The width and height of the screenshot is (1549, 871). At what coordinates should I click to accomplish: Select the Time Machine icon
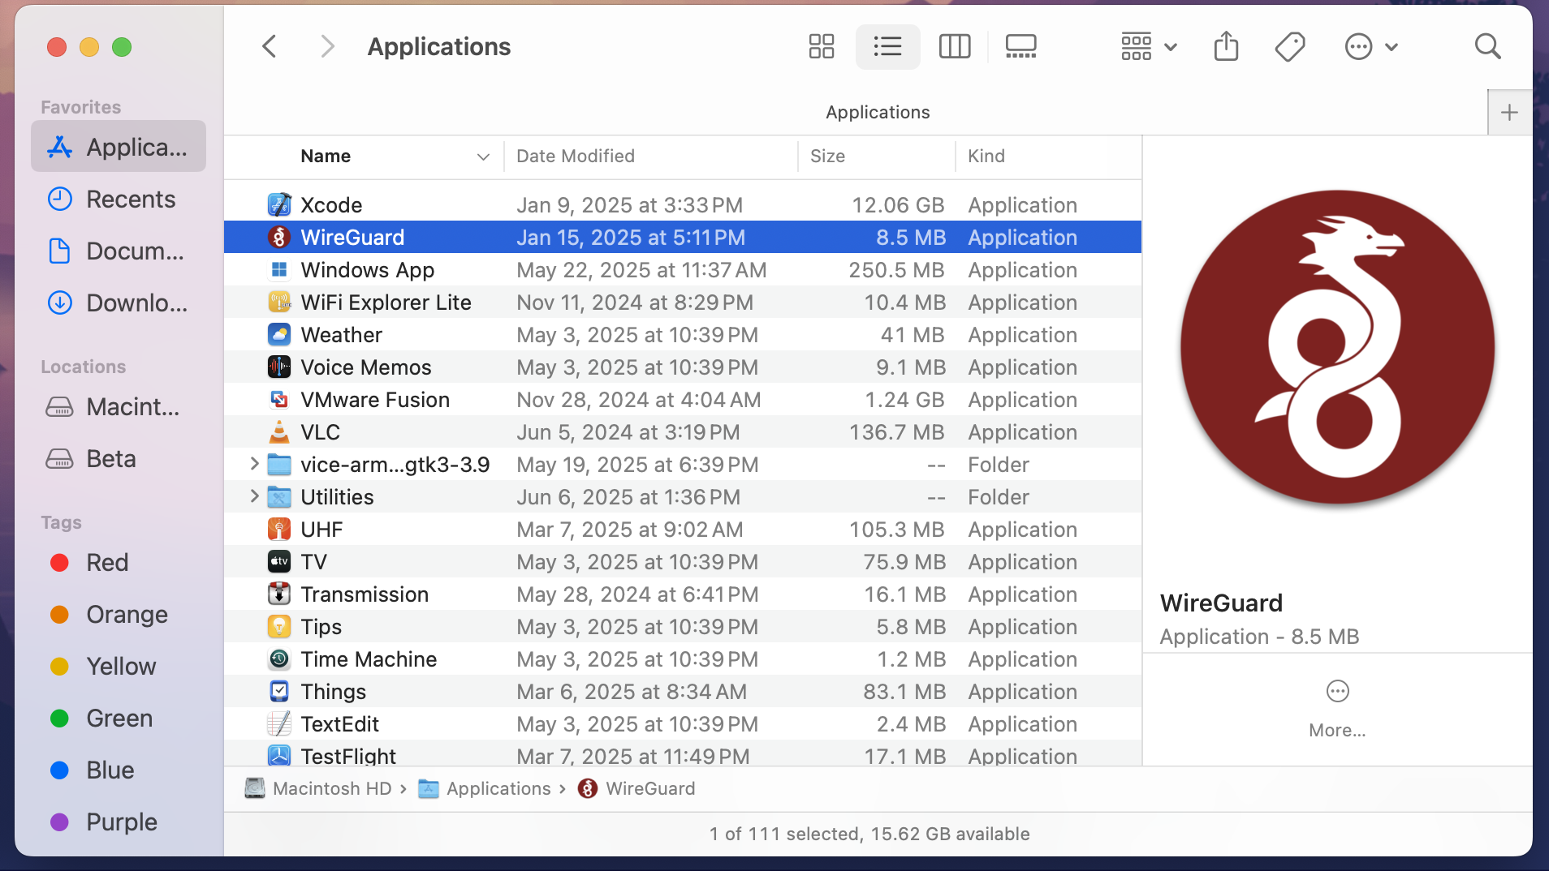tap(279, 659)
